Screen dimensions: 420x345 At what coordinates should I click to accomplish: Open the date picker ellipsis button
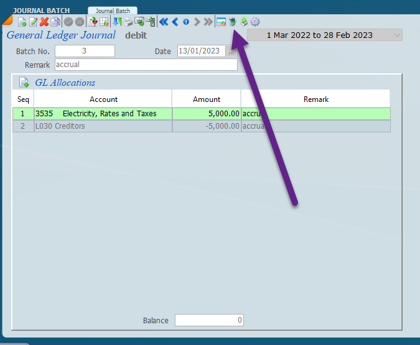point(231,52)
